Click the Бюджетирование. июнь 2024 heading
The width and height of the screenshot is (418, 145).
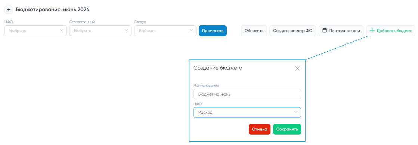pos(53,10)
